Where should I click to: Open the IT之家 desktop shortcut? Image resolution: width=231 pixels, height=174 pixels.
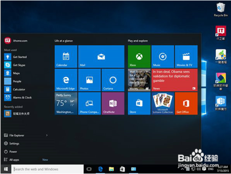tap(221, 33)
